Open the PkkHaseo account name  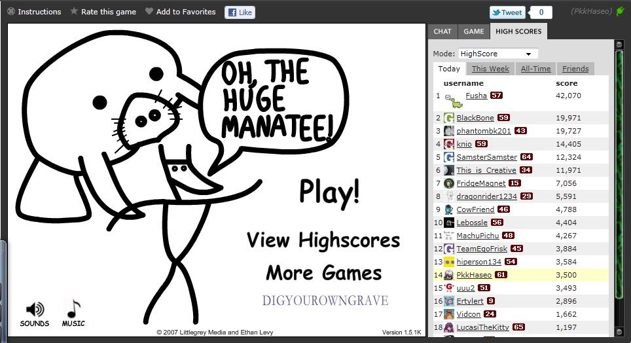pos(591,11)
